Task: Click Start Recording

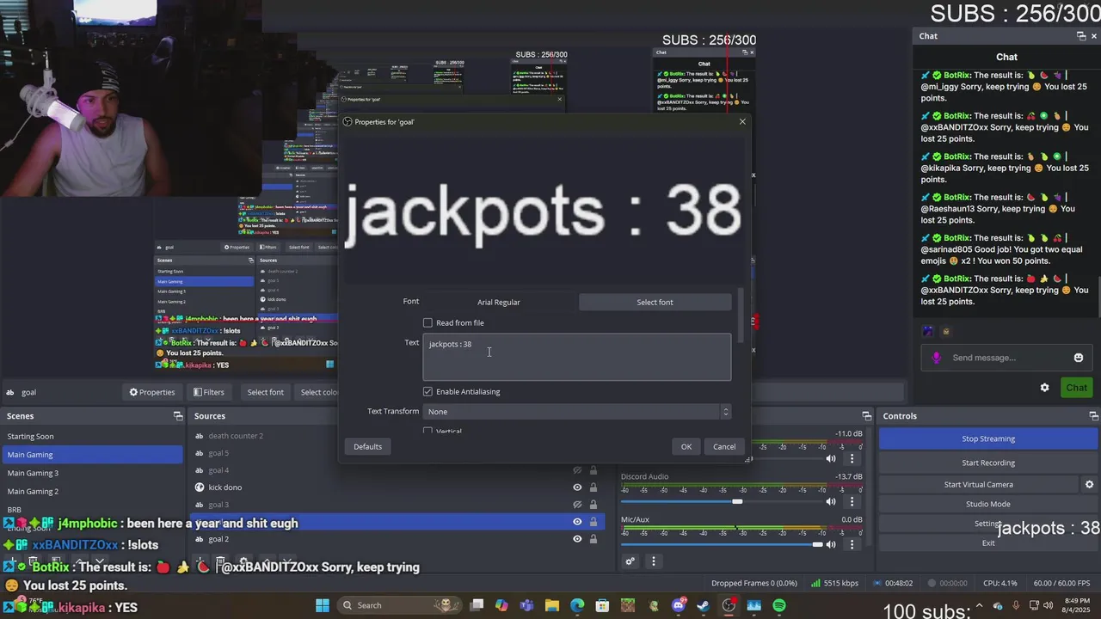Action: [988, 463]
